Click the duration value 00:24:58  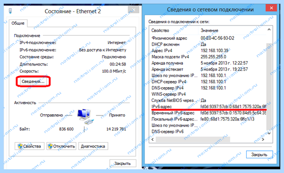tap(118, 64)
